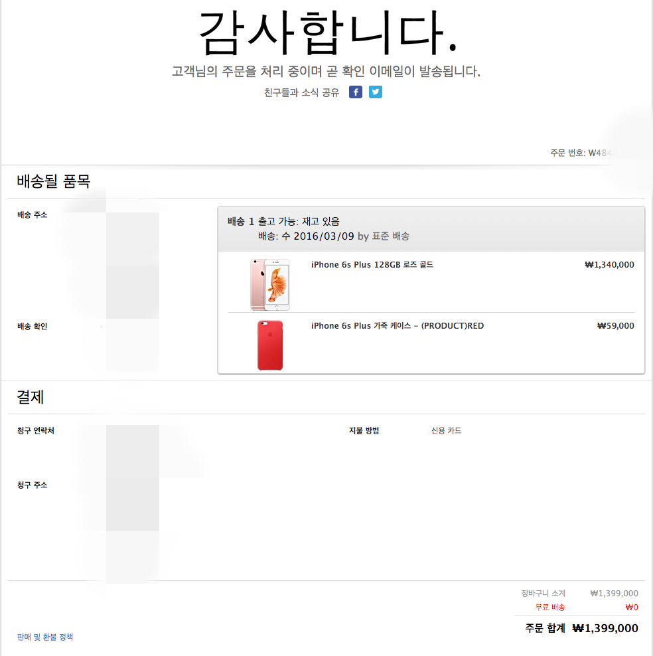Click the 신용 카드 payment method text
The image size is (653, 656).
pos(446,431)
